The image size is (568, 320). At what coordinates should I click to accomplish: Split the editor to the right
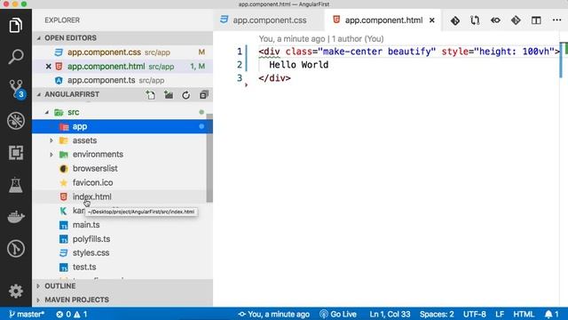[536, 20]
